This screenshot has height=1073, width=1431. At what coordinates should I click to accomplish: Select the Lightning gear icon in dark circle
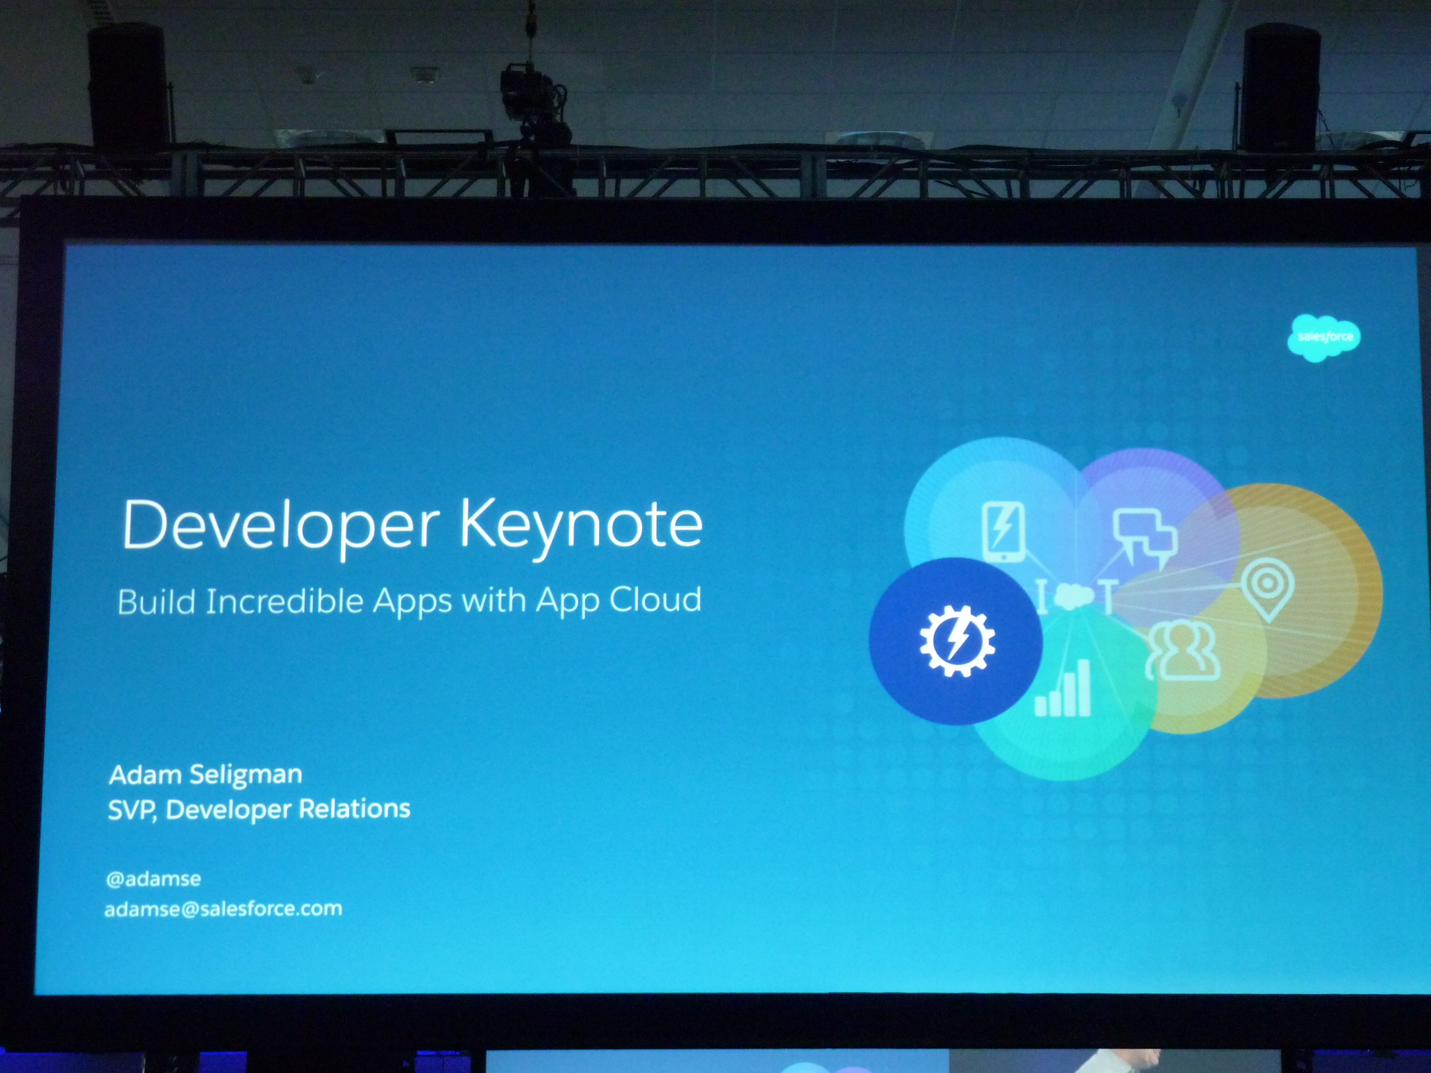pyautogui.click(x=957, y=641)
